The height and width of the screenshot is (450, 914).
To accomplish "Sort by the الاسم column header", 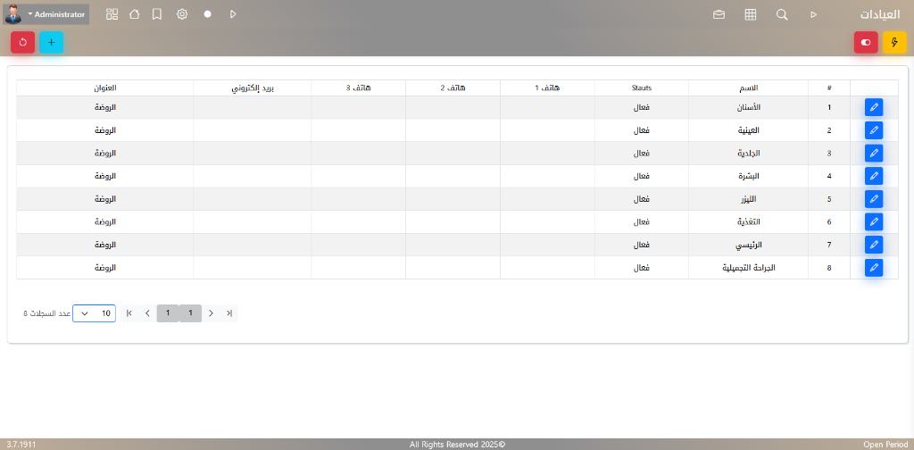I will tap(748, 87).
